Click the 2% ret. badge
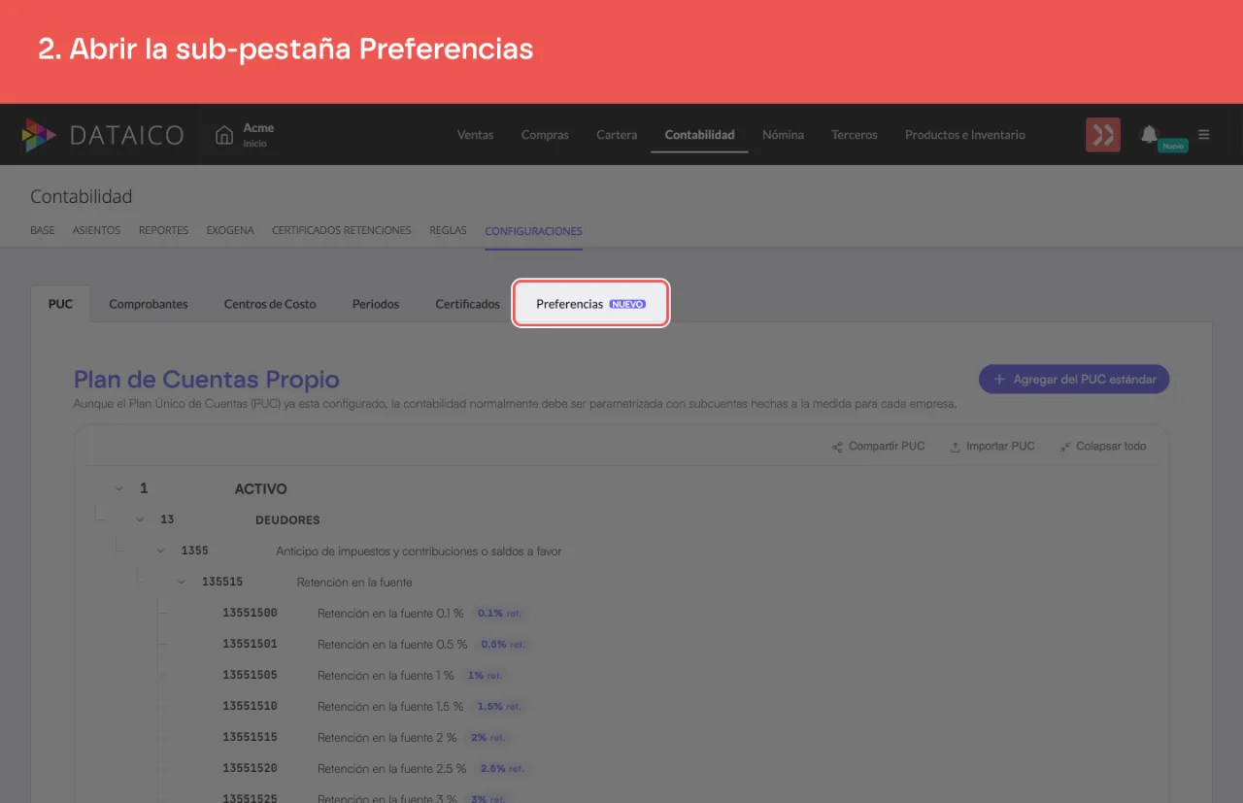This screenshot has width=1243, height=803. (487, 737)
